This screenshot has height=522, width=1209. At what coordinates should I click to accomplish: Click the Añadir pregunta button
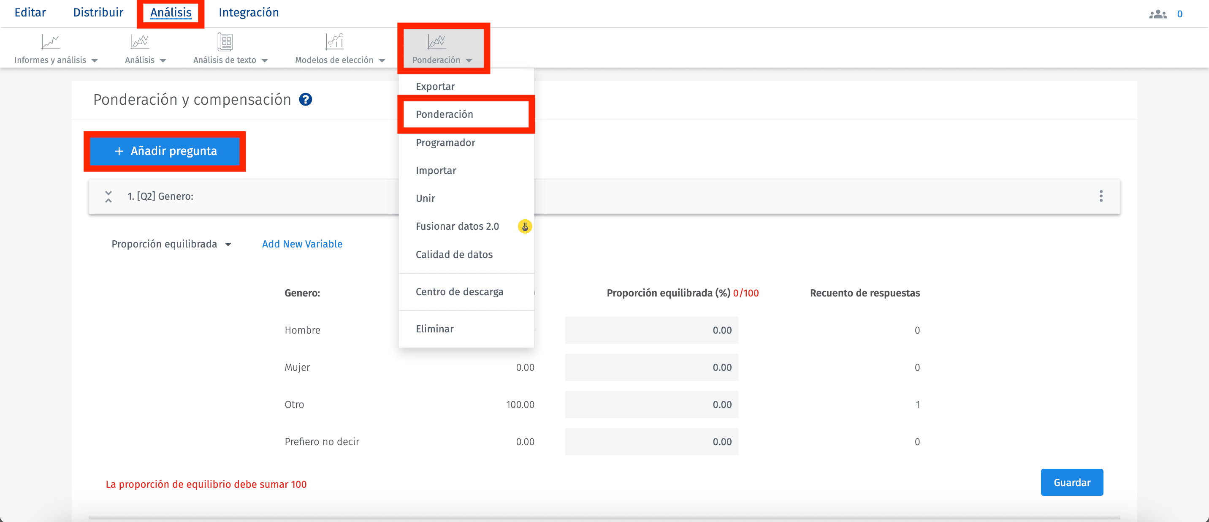tap(165, 151)
